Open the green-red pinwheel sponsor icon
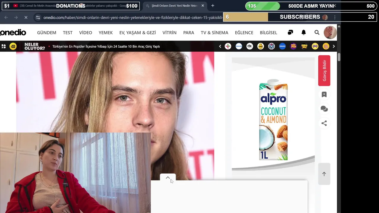 (x=228, y=46)
